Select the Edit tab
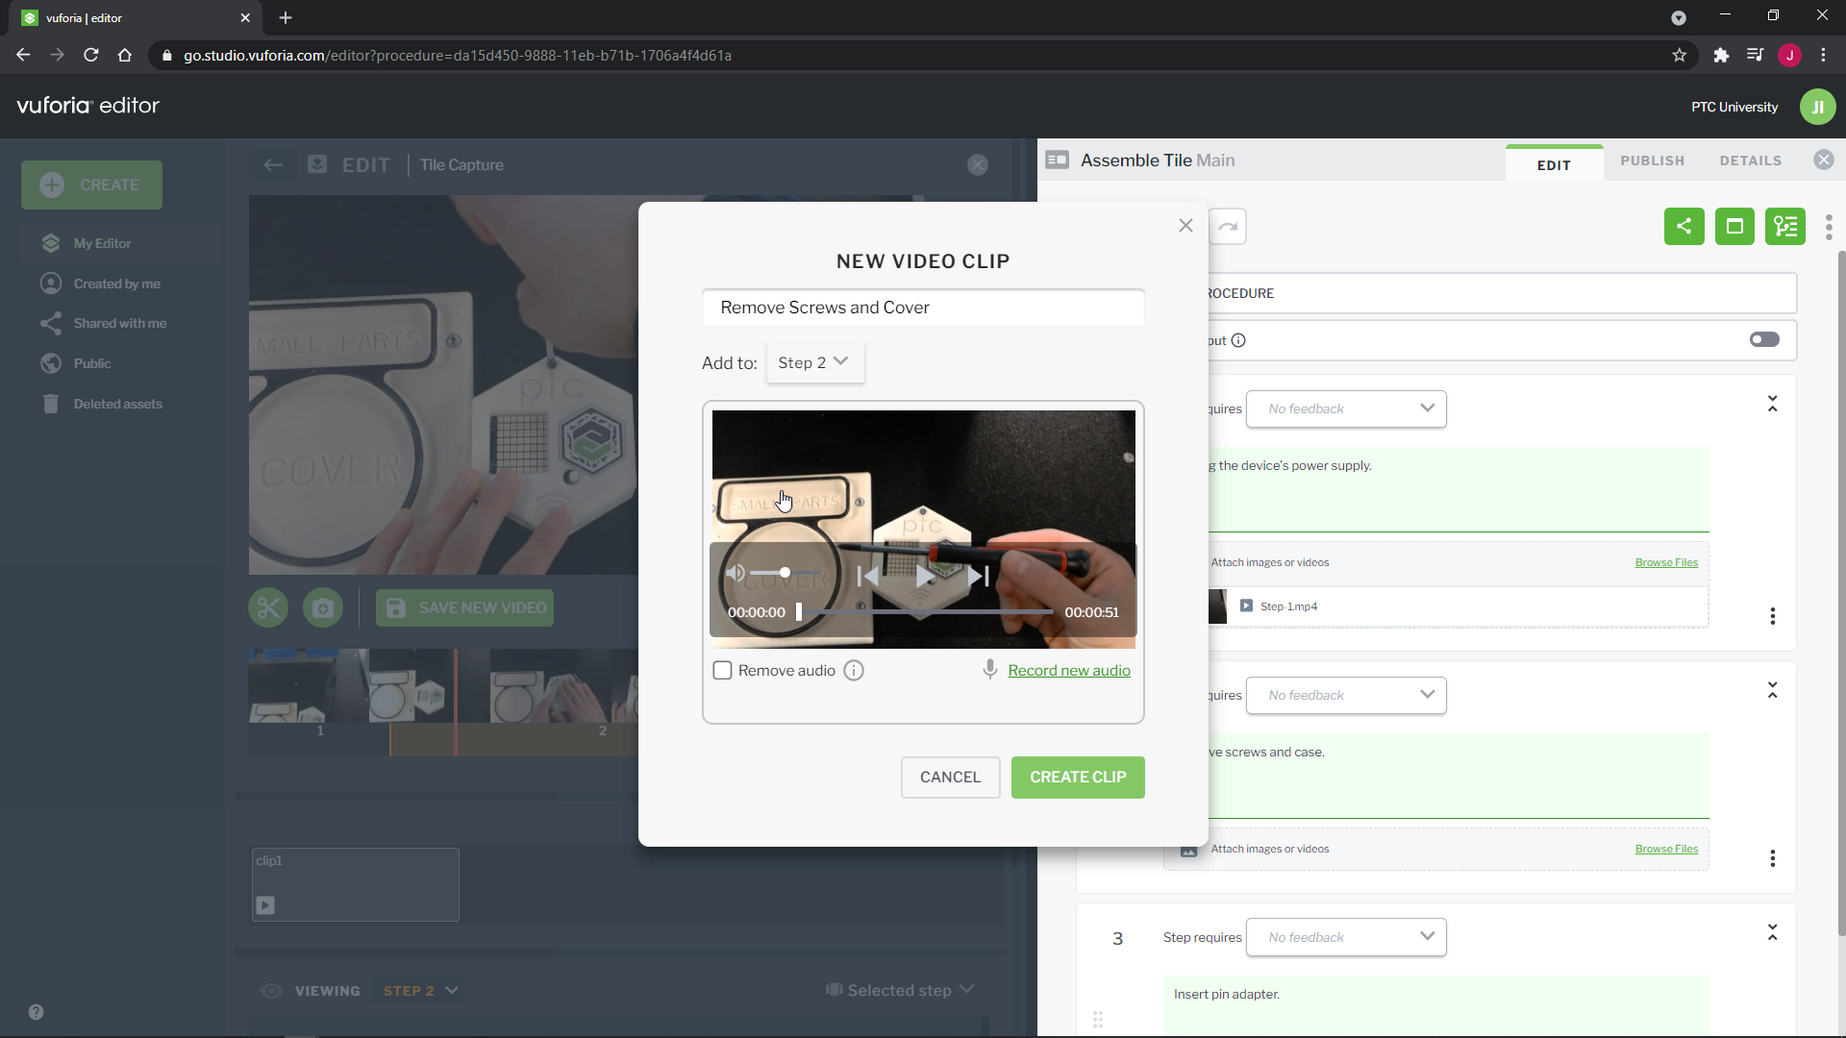This screenshot has width=1846, height=1038. coord(1554,164)
